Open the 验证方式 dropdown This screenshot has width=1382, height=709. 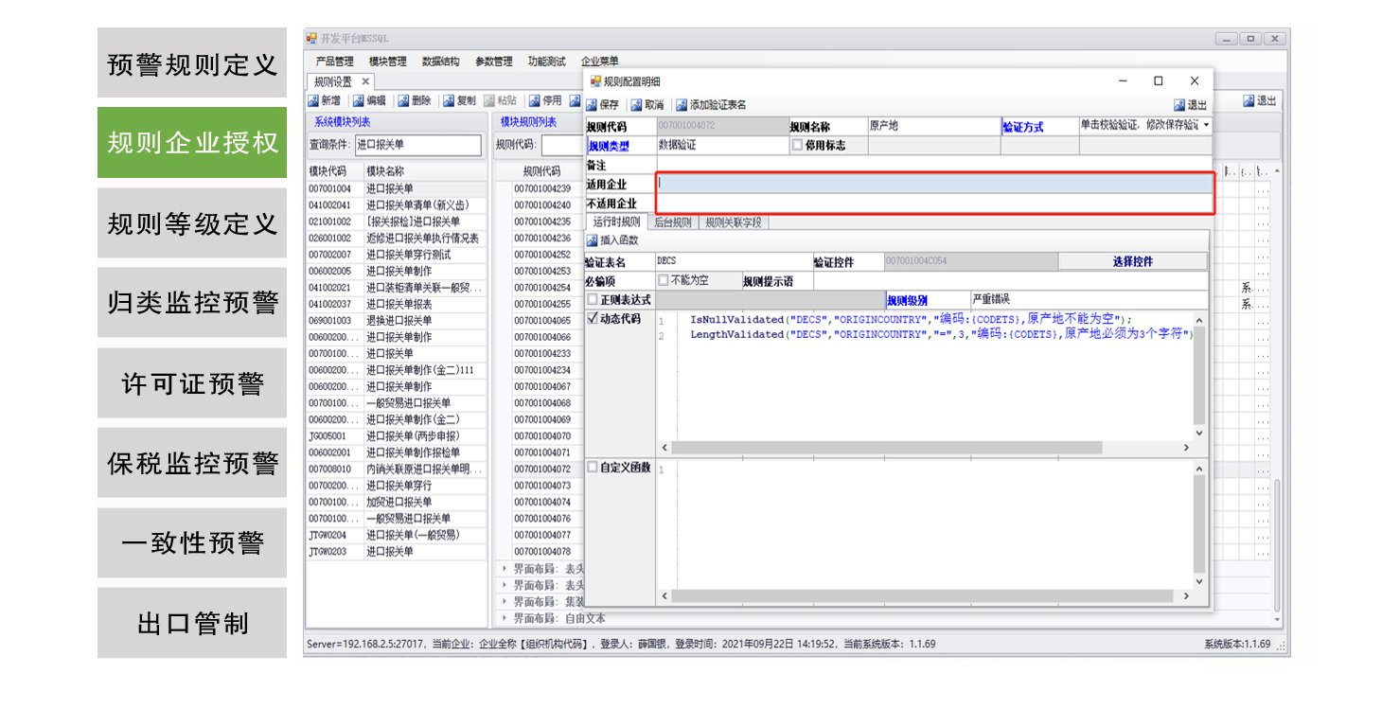1206,125
